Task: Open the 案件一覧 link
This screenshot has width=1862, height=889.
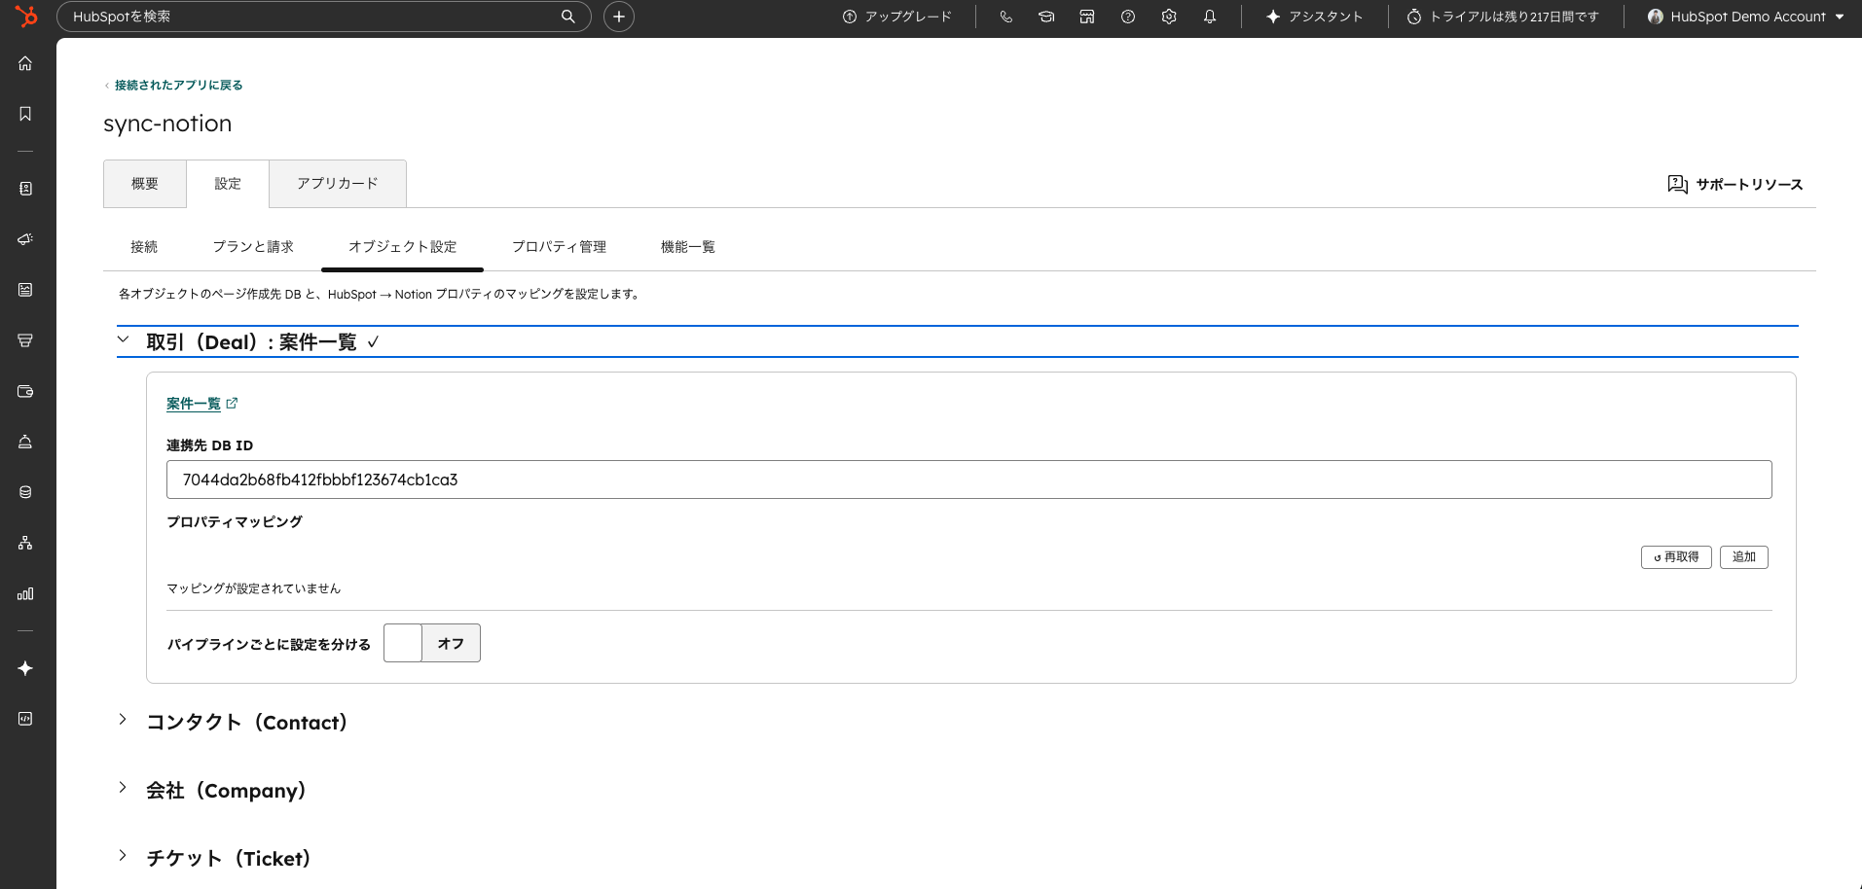Action: pos(194,404)
